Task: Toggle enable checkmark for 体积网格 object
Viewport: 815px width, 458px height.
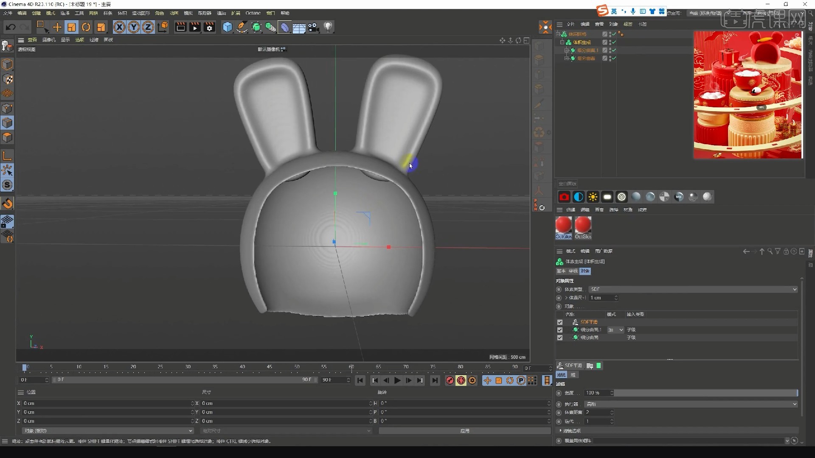Action: (614, 34)
